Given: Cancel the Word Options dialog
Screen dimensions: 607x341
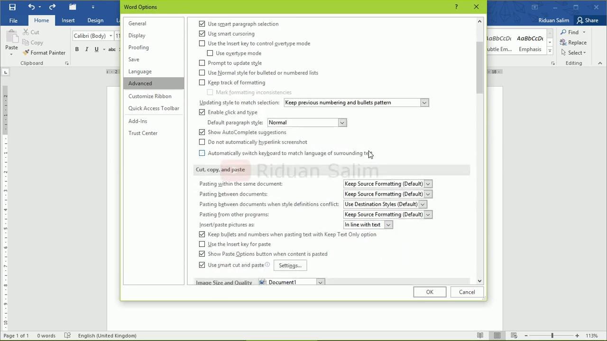Looking at the screenshot, I should pyautogui.click(x=467, y=292).
